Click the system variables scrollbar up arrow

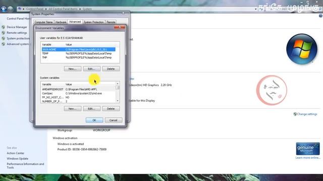(118, 84)
